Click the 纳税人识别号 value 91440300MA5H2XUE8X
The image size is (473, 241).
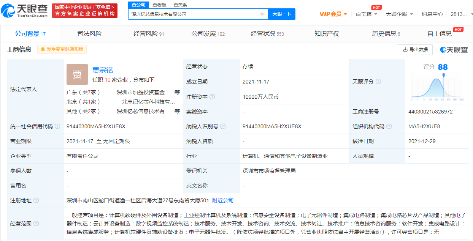point(272,126)
